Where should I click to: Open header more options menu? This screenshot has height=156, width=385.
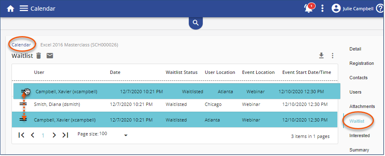pyautogui.click(x=322, y=9)
